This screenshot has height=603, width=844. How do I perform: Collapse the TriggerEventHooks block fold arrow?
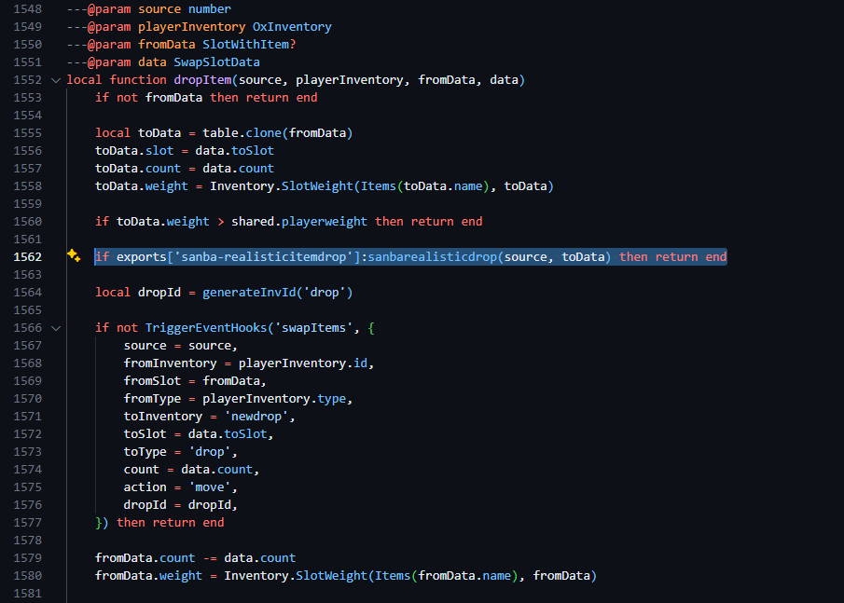tap(56, 328)
